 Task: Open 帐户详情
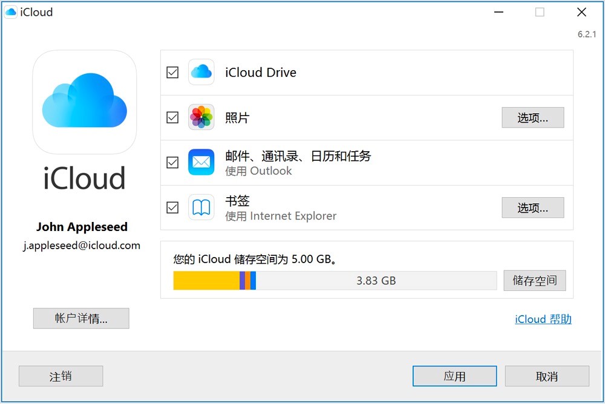point(81,318)
